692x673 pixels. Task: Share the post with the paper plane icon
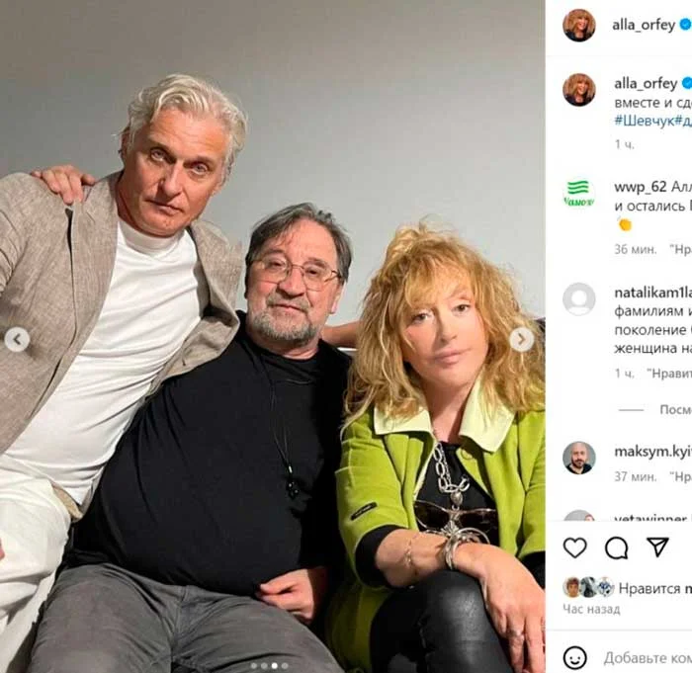point(657,547)
